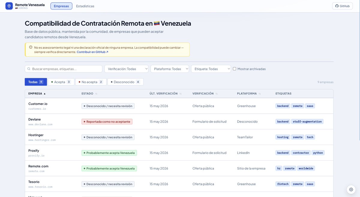Expand the Verificación: Todas dropdown
Viewport: 360px width, 197px height.
(126, 69)
